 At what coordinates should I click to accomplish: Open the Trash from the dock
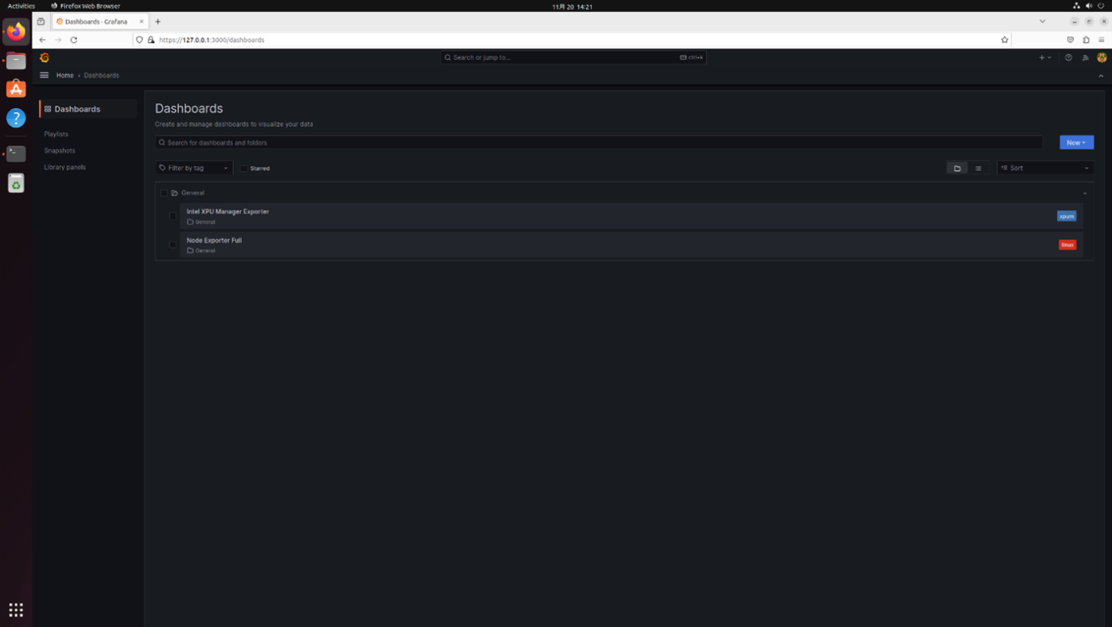point(16,184)
